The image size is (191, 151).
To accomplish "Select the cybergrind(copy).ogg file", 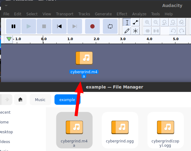I will pos(165,130).
